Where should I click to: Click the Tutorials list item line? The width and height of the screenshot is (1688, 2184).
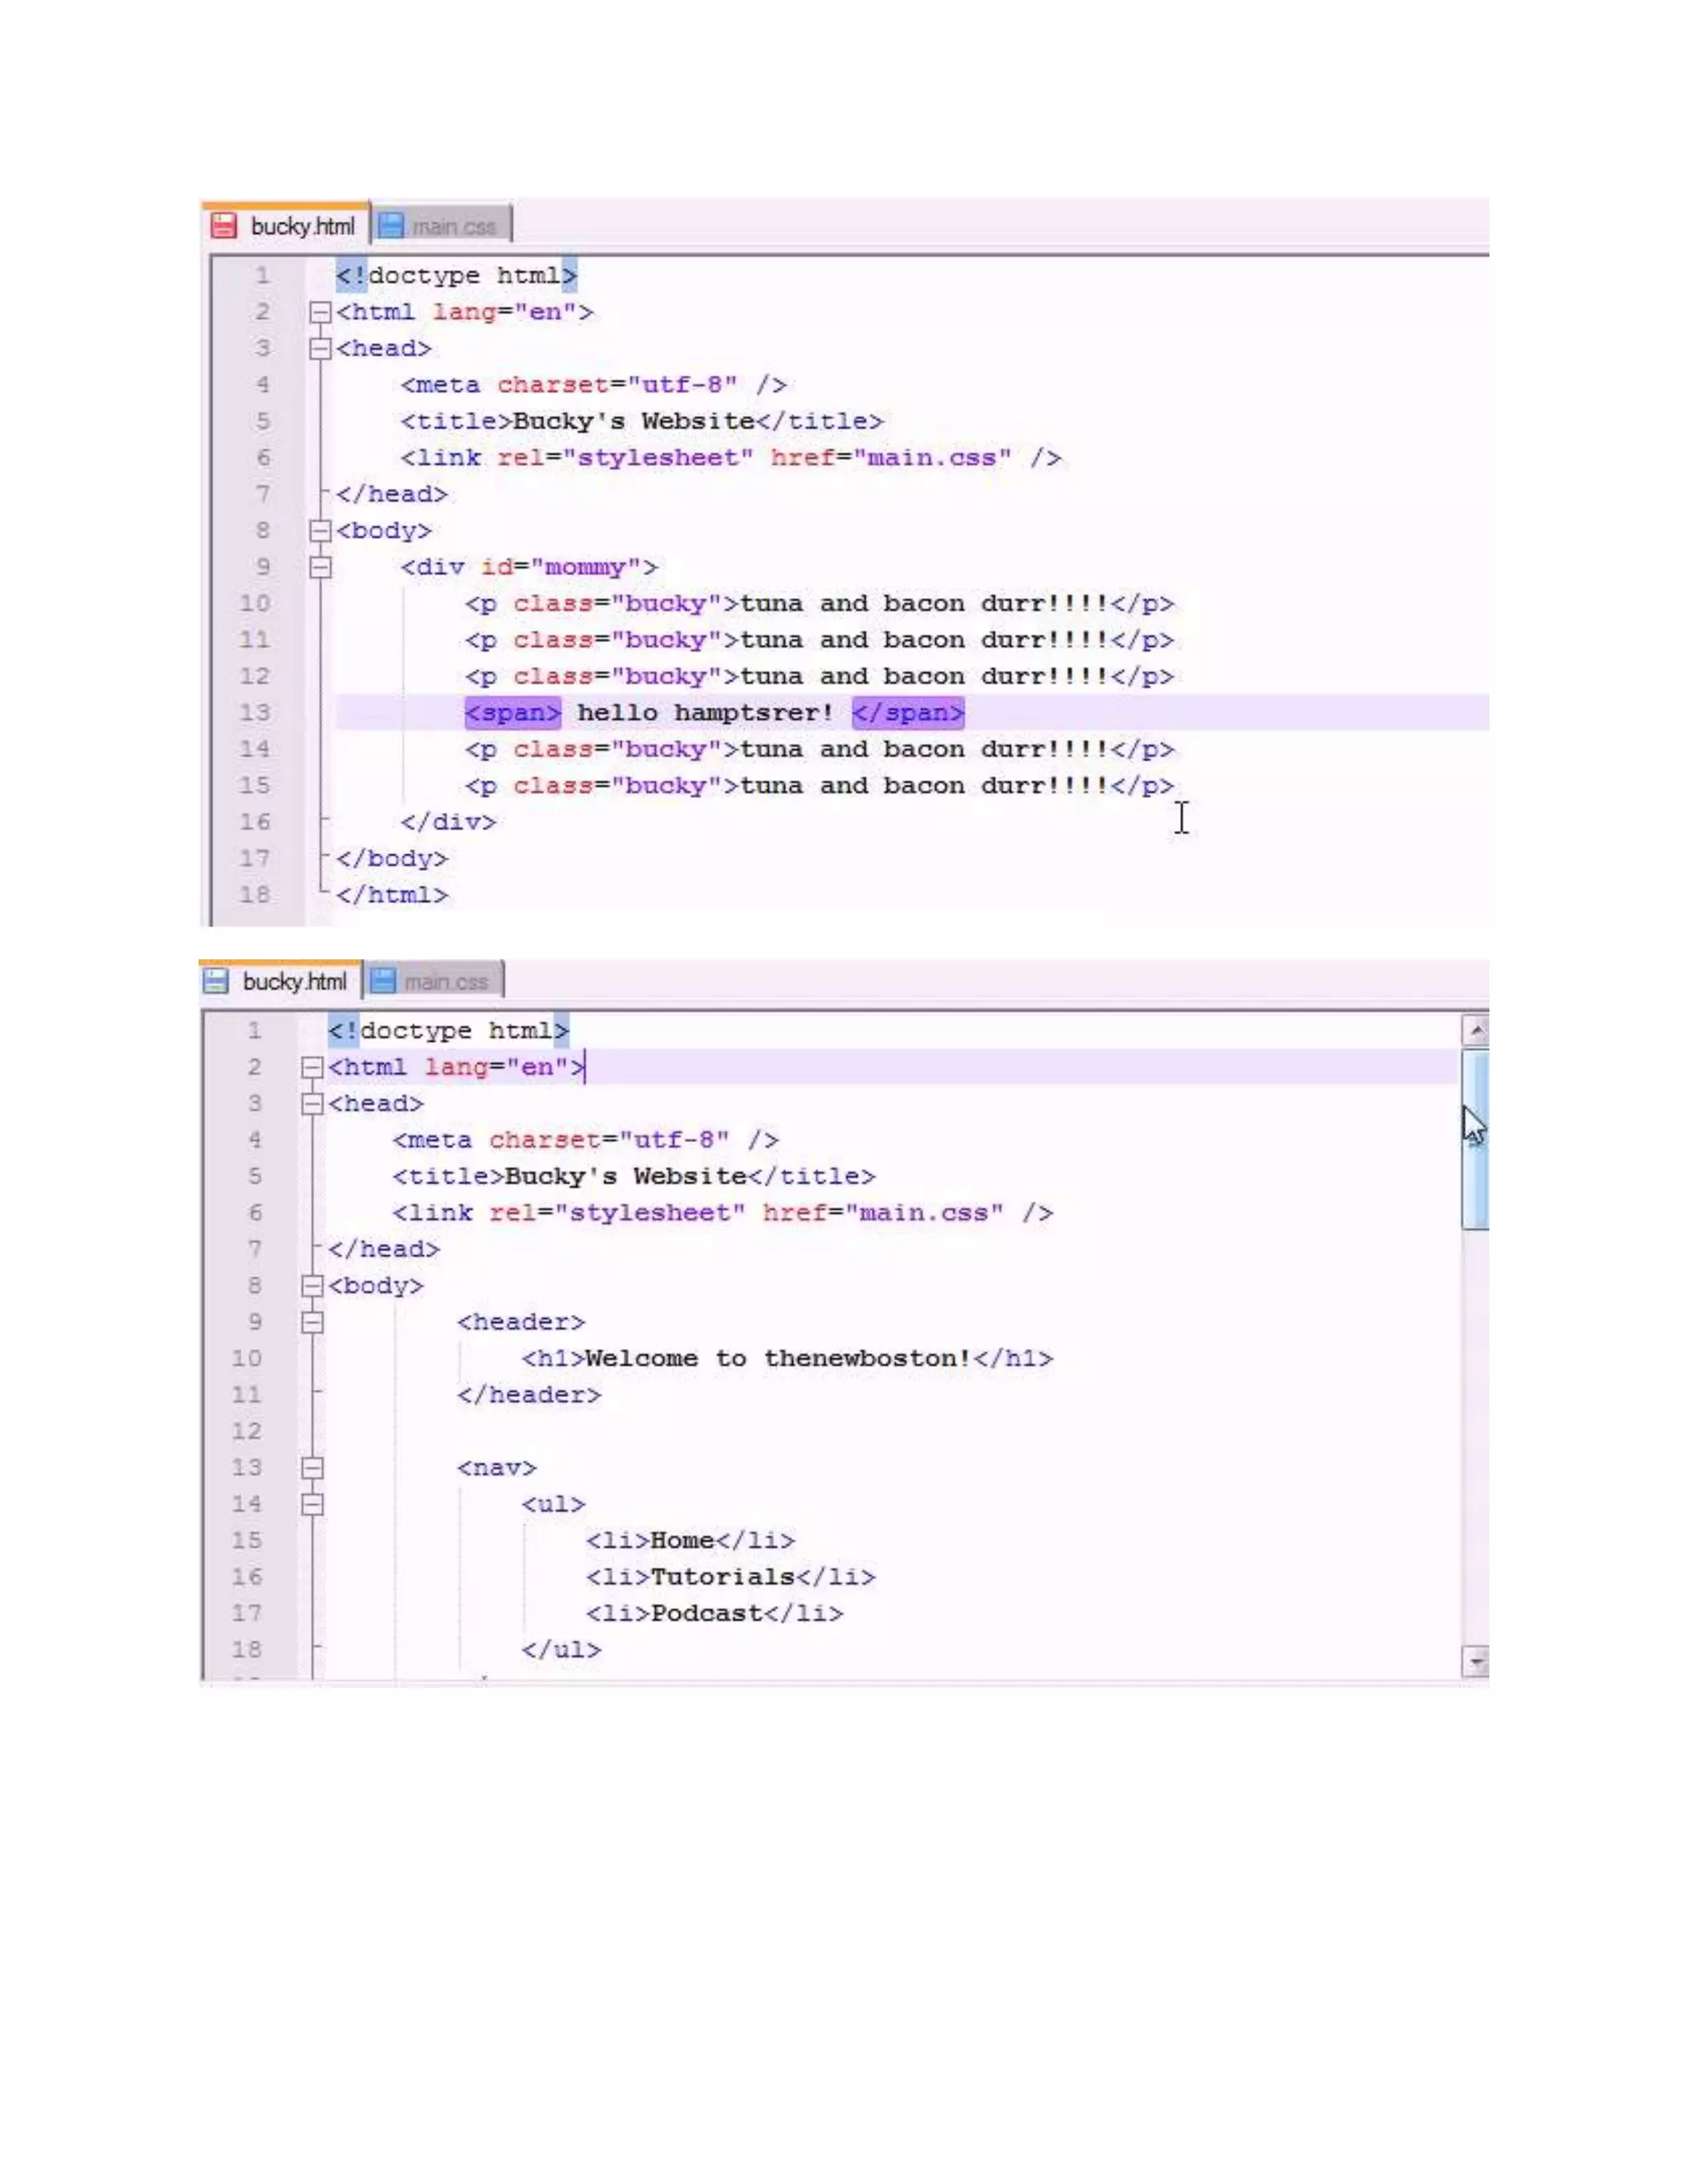(730, 1578)
